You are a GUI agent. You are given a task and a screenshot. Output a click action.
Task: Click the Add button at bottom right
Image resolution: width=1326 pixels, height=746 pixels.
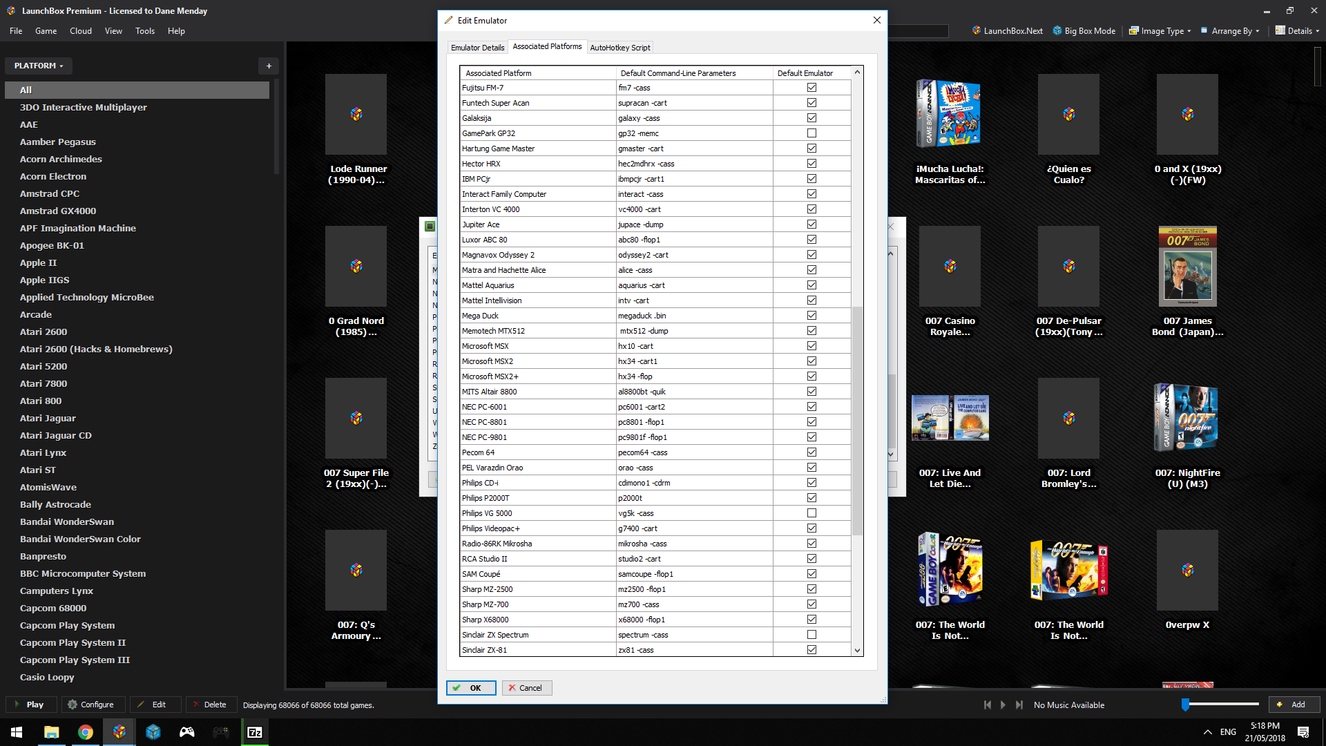click(1294, 705)
